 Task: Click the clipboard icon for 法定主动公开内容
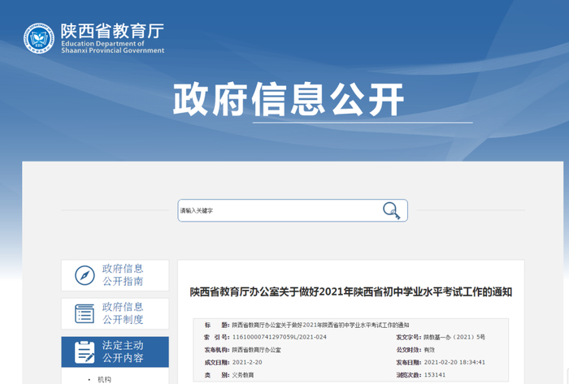pyautogui.click(x=85, y=352)
